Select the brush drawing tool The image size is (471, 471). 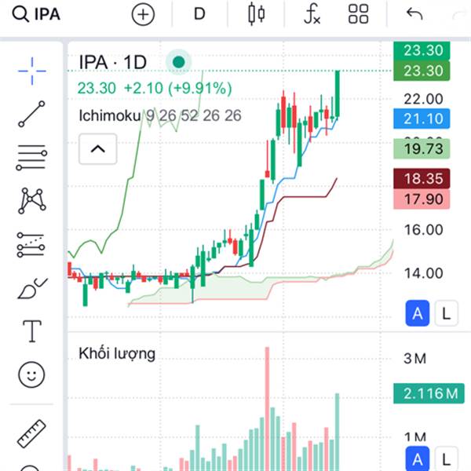(x=32, y=288)
